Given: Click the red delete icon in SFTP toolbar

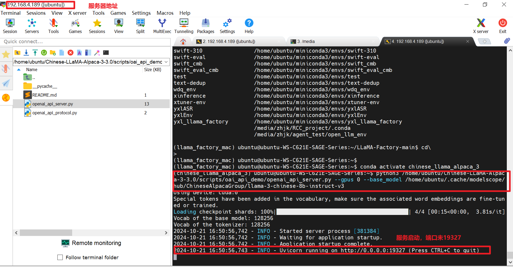Looking at the screenshot, I should (71, 53).
